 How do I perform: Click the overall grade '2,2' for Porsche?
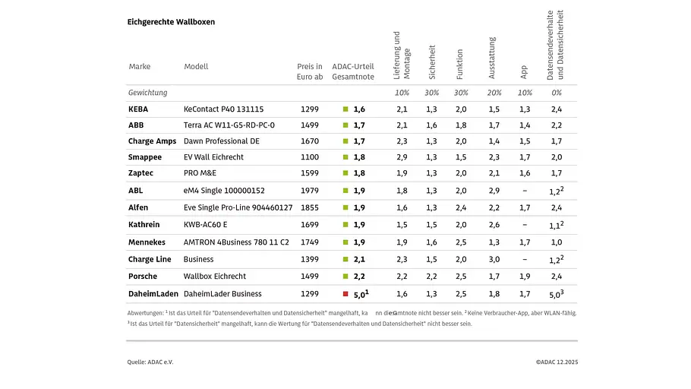(359, 277)
